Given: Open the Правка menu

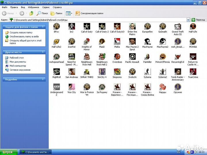Looking at the screenshot, I should tap(14, 7).
